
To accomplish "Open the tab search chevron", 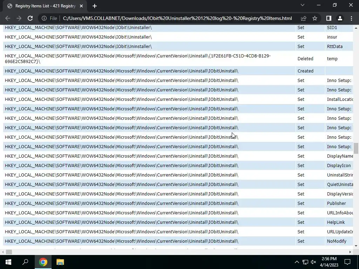I will tap(303, 5).
